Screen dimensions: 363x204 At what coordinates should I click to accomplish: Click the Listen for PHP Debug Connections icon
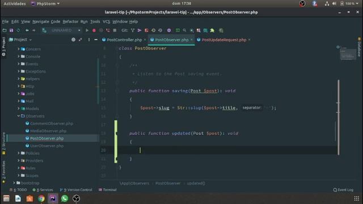[108, 30]
